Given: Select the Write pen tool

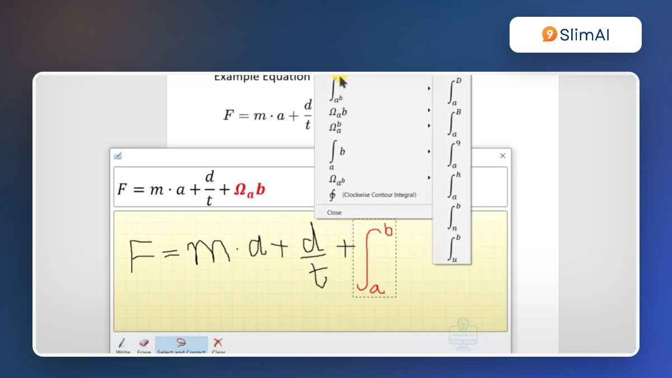Looking at the screenshot, I should 123,346.
